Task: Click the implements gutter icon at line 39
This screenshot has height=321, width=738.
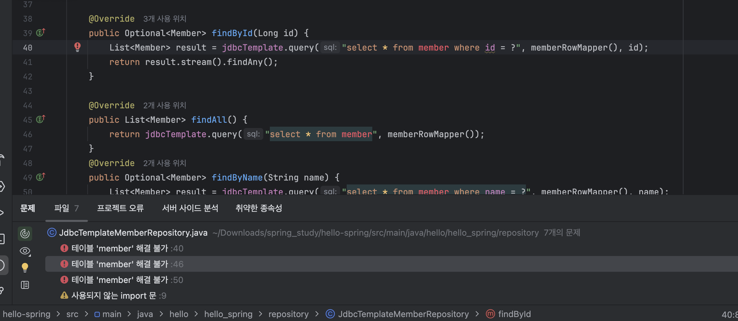Action: point(40,32)
